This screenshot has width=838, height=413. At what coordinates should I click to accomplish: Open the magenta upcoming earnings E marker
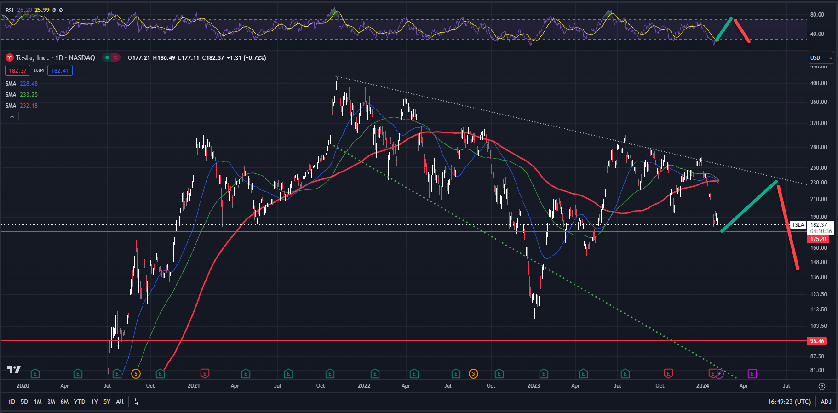point(752,374)
